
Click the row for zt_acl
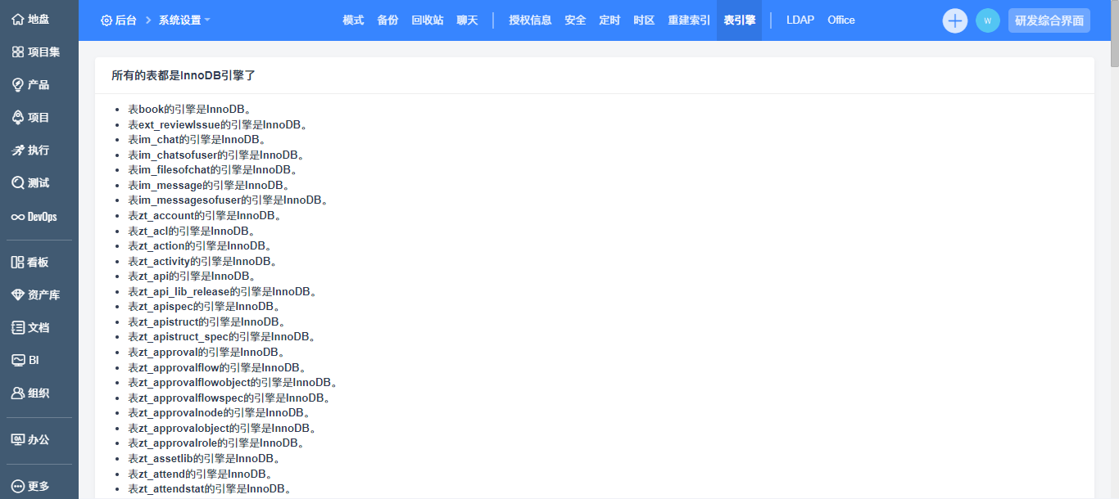click(x=192, y=231)
